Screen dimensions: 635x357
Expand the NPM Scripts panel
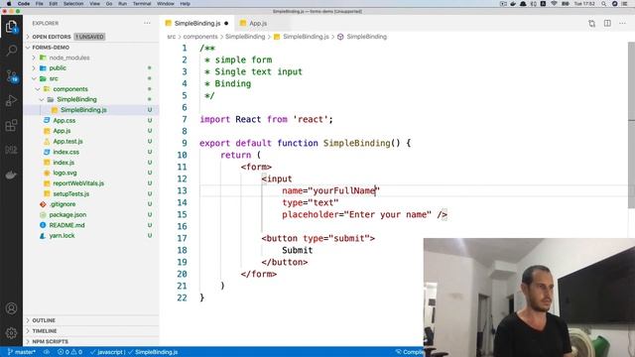50,341
